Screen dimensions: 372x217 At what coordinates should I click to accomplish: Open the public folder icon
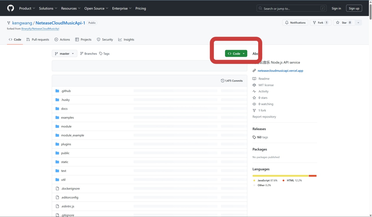coord(57,153)
